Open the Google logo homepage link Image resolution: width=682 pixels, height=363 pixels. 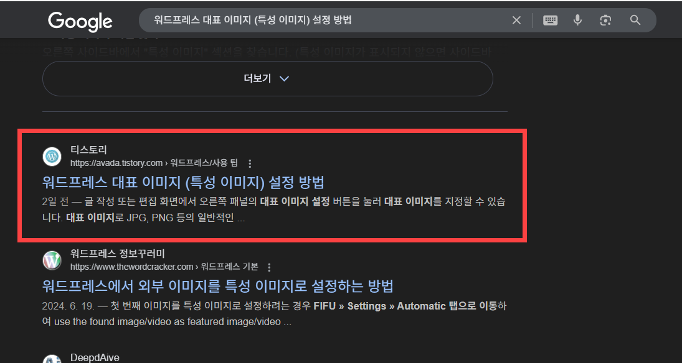80,21
